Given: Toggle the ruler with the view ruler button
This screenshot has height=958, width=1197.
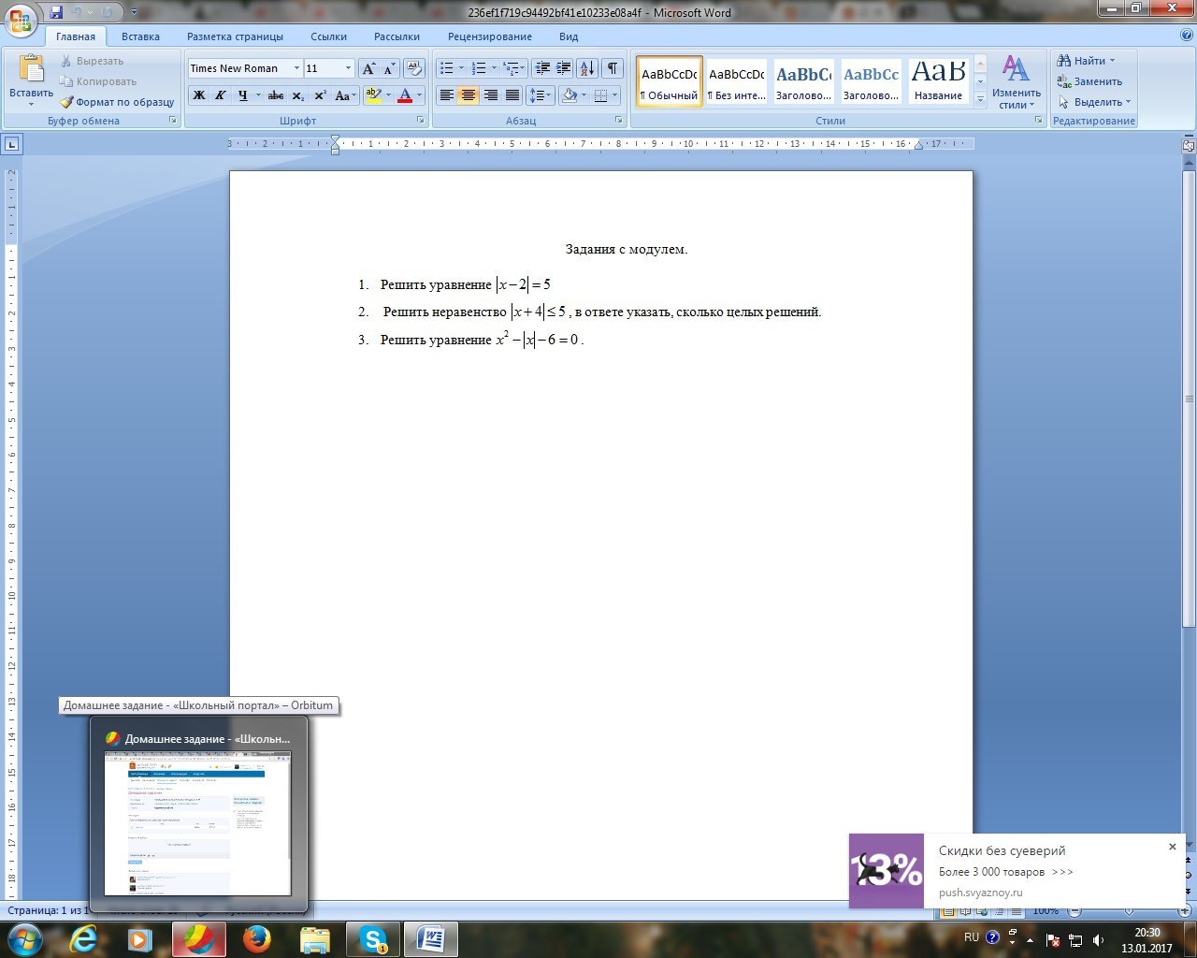Looking at the screenshot, I should tap(1189, 145).
